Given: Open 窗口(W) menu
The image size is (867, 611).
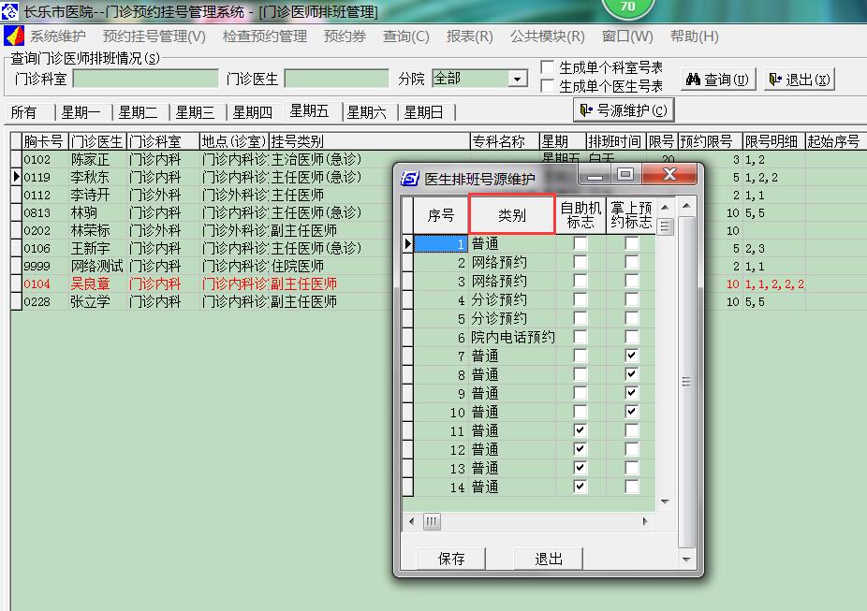Looking at the screenshot, I should (627, 36).
